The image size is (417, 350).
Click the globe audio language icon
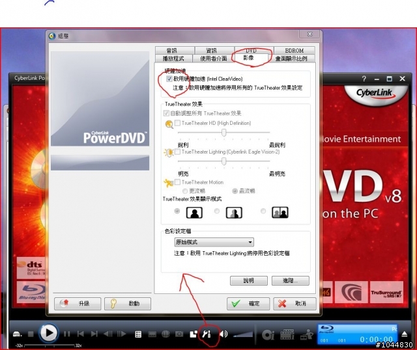tap(165, 334)
